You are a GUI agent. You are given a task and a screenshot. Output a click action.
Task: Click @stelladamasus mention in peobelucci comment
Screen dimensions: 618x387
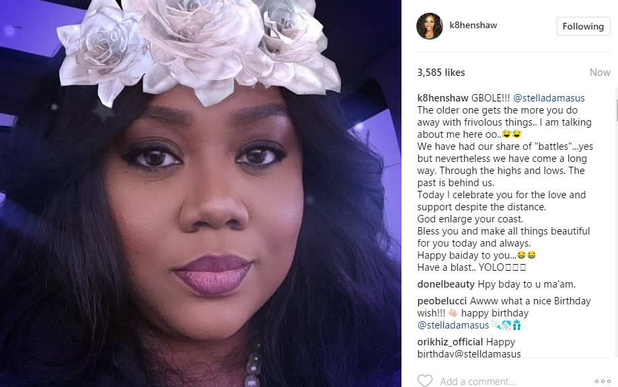(453, 325)
